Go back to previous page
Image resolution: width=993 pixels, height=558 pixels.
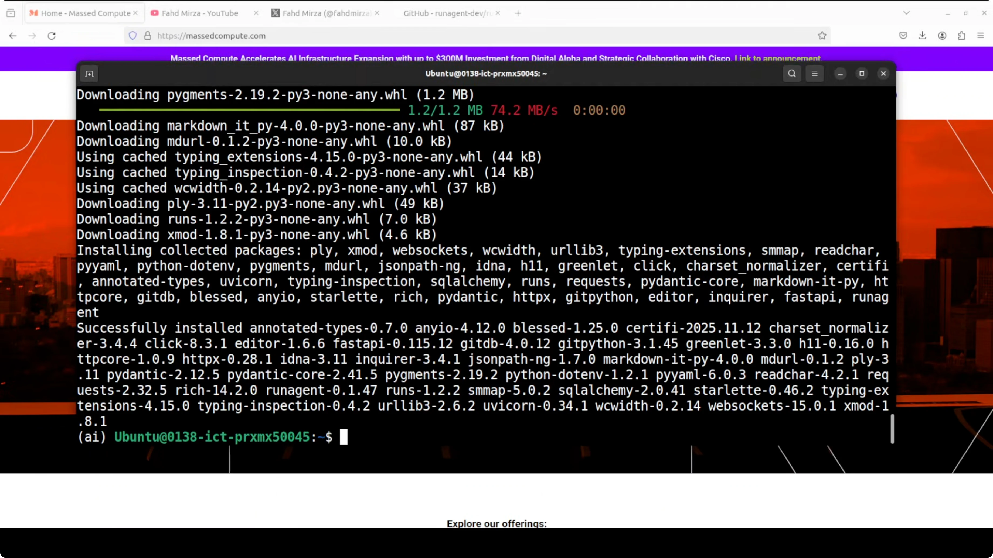13,36
